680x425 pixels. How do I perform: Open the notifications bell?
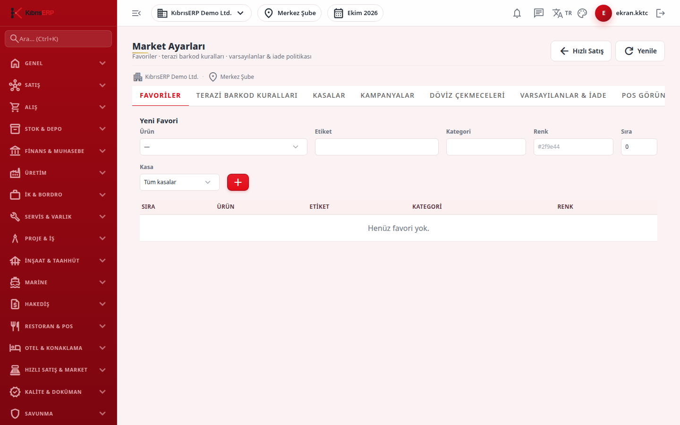[x=517, y=13]
